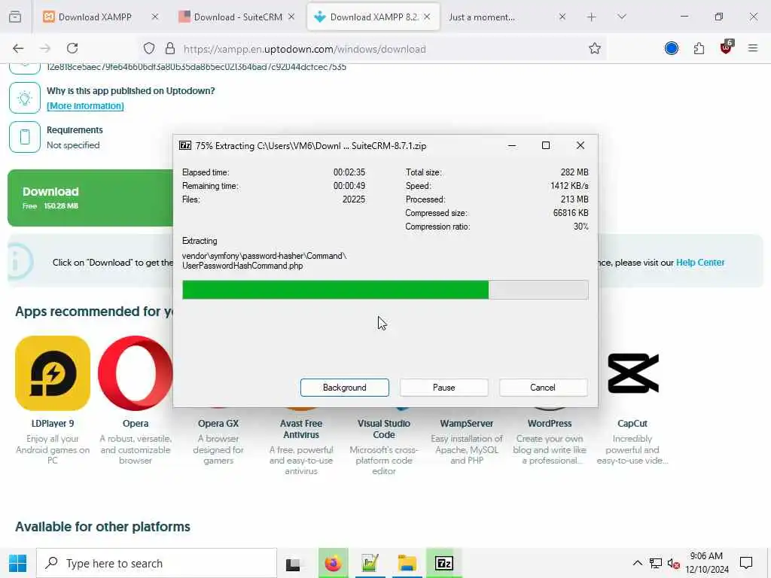Open File Explorer from the taskbar
This screenshot has height=578, width=771.
407,563
